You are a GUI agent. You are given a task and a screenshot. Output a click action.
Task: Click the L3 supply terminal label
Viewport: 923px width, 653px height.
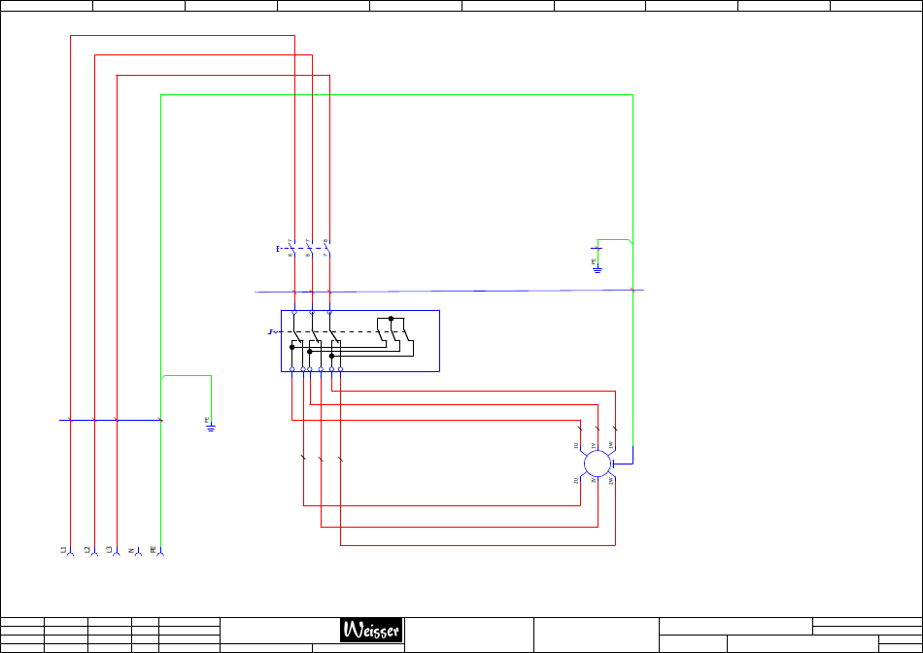coord(109,550)
